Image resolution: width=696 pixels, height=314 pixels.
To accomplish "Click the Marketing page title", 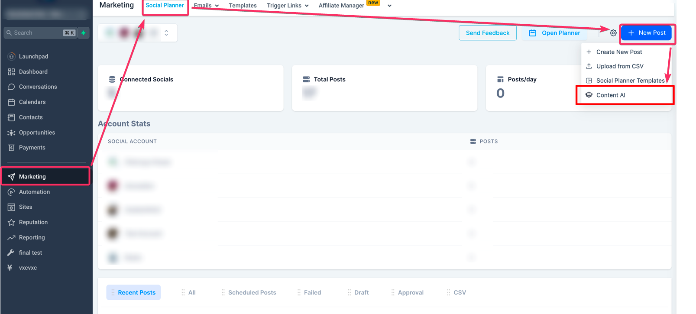I will tap(117, 5).
